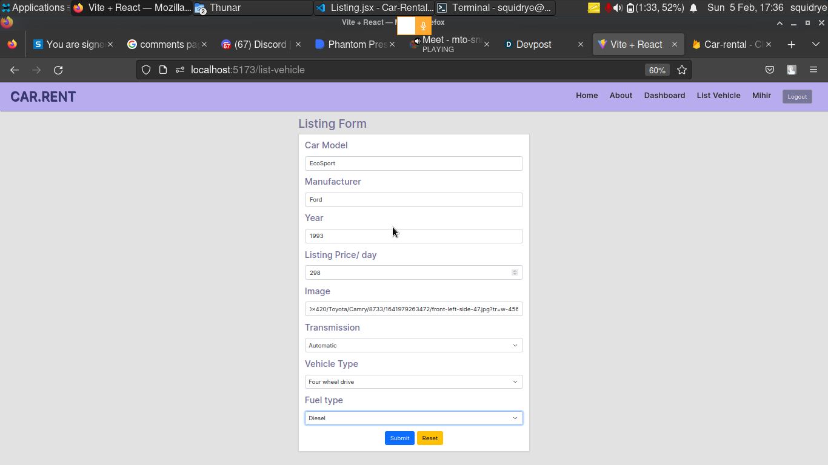The image size is (828, 465).
Task: Click the pinned Firefox tab icon
Action: (12, 44)
